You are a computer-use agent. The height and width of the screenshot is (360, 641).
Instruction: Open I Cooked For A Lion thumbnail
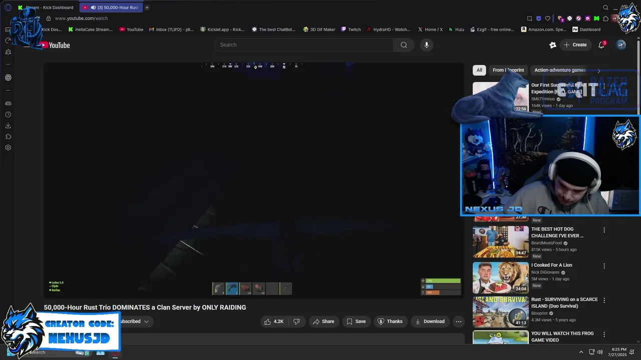[x=501, y=277]
